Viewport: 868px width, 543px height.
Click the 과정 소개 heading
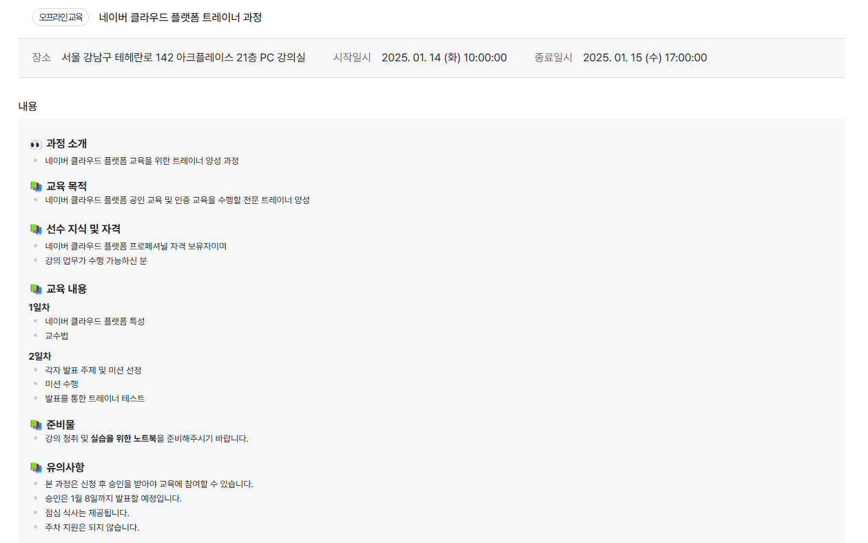pos(67,144)
